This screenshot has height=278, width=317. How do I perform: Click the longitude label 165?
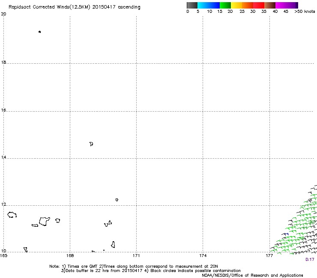pos(4,256)
